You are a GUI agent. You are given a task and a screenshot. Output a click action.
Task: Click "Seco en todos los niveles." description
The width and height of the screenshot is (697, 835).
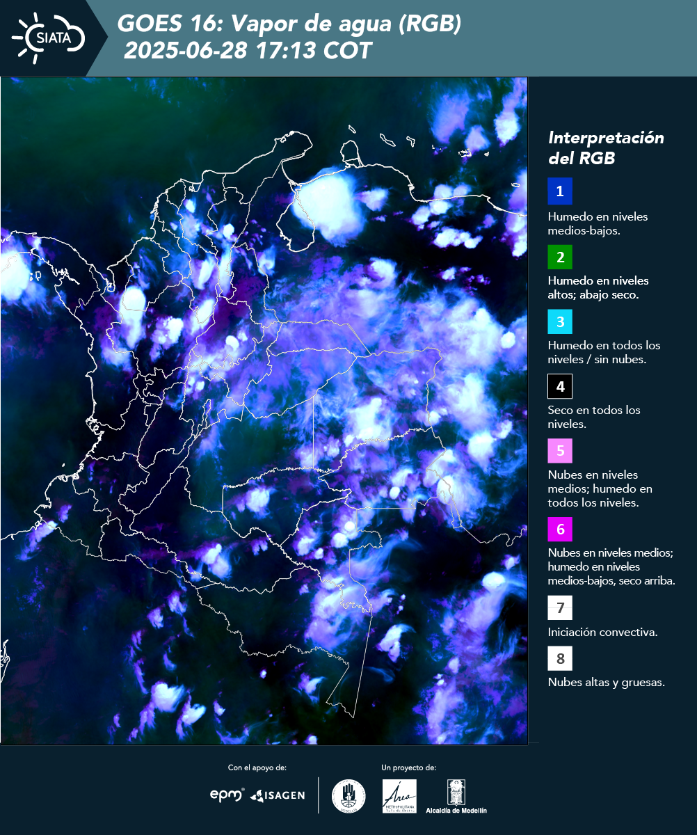click(x=594, y=417)
